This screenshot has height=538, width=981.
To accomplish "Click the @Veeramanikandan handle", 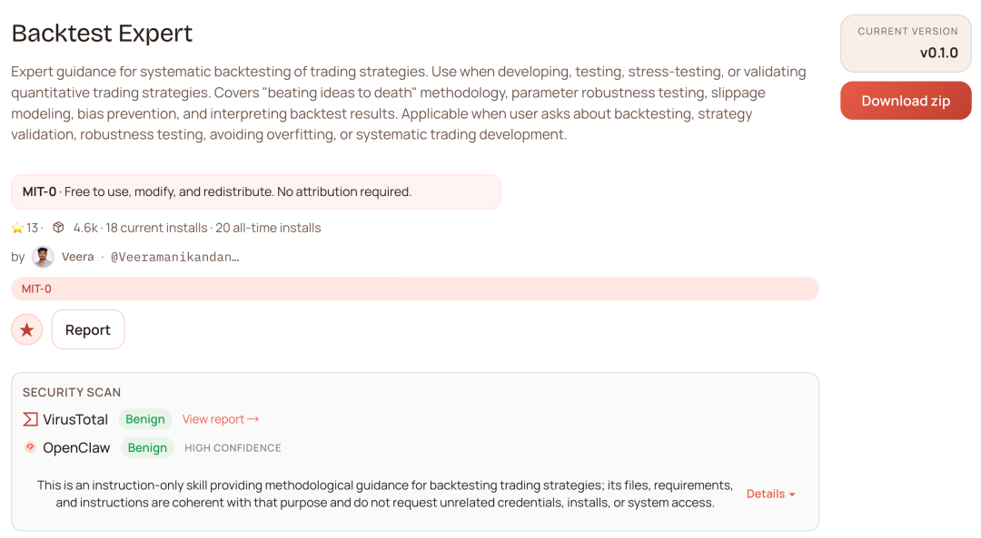I will [174, 257].
